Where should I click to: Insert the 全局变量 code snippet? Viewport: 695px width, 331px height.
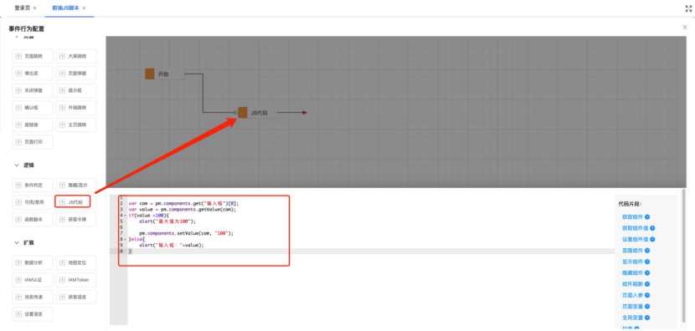(x=632, y=318)
